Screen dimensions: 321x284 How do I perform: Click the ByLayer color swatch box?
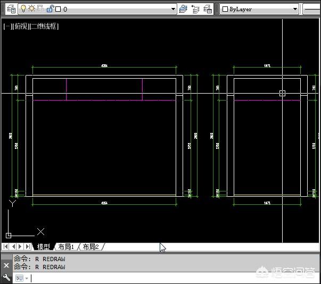tap(225, 9)
